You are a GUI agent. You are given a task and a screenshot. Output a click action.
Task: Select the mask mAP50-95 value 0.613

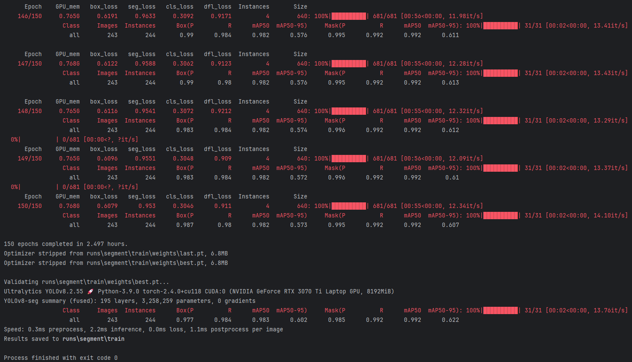tap(451, 82)
